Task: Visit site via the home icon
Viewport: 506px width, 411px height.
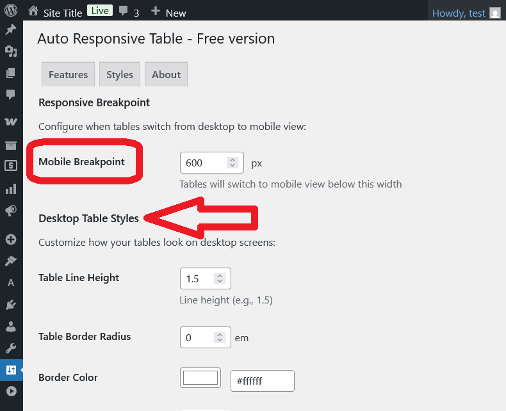Action: pyautogui.click(x=33, y=11)
